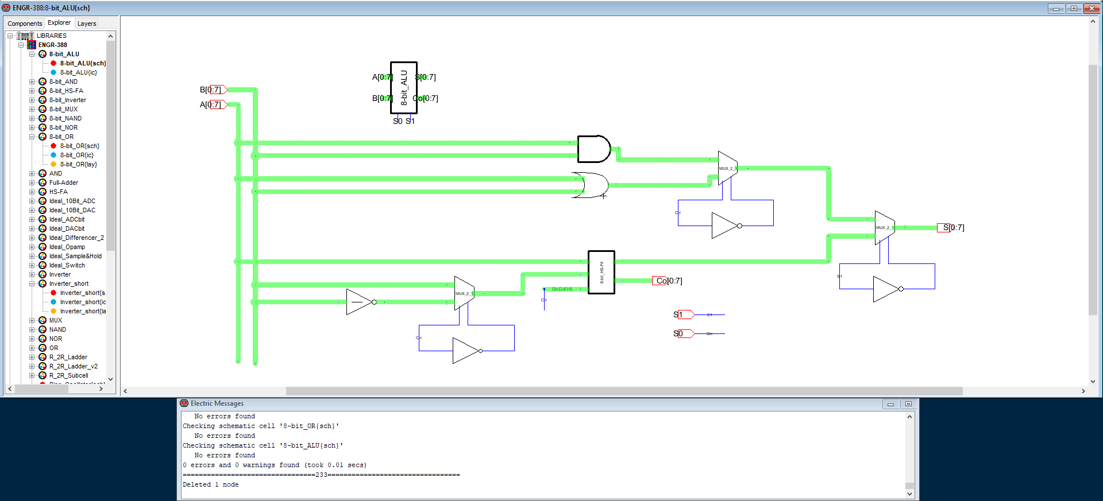Click the ENGR-388 library icon
The height and width of the screenshot is (501, 1103).
32,45
